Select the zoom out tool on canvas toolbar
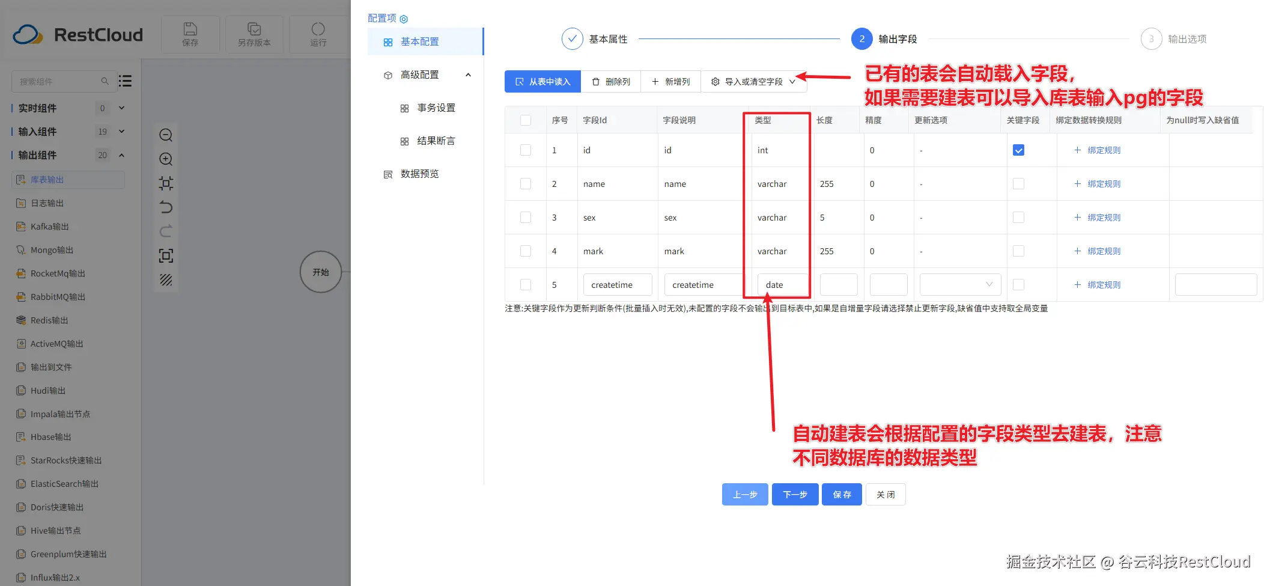 (166, 135)
